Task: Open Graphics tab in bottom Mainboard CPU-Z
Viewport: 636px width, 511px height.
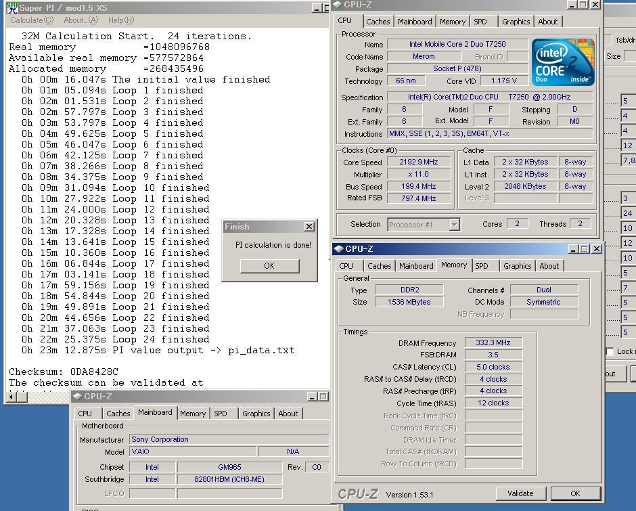Action: 256,413
